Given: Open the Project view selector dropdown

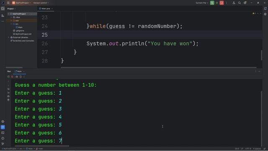Looking at the screenshot, I should click(11, 8).
